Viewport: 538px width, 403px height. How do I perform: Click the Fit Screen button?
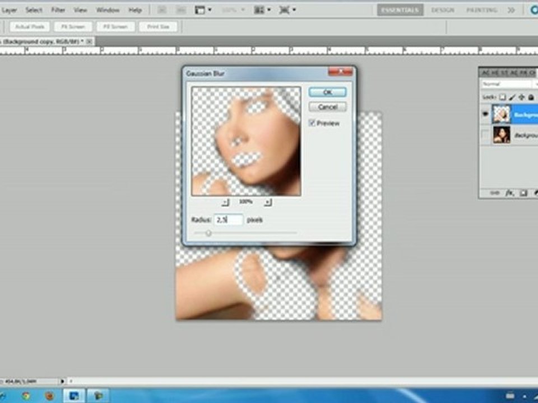click(73, 26)
